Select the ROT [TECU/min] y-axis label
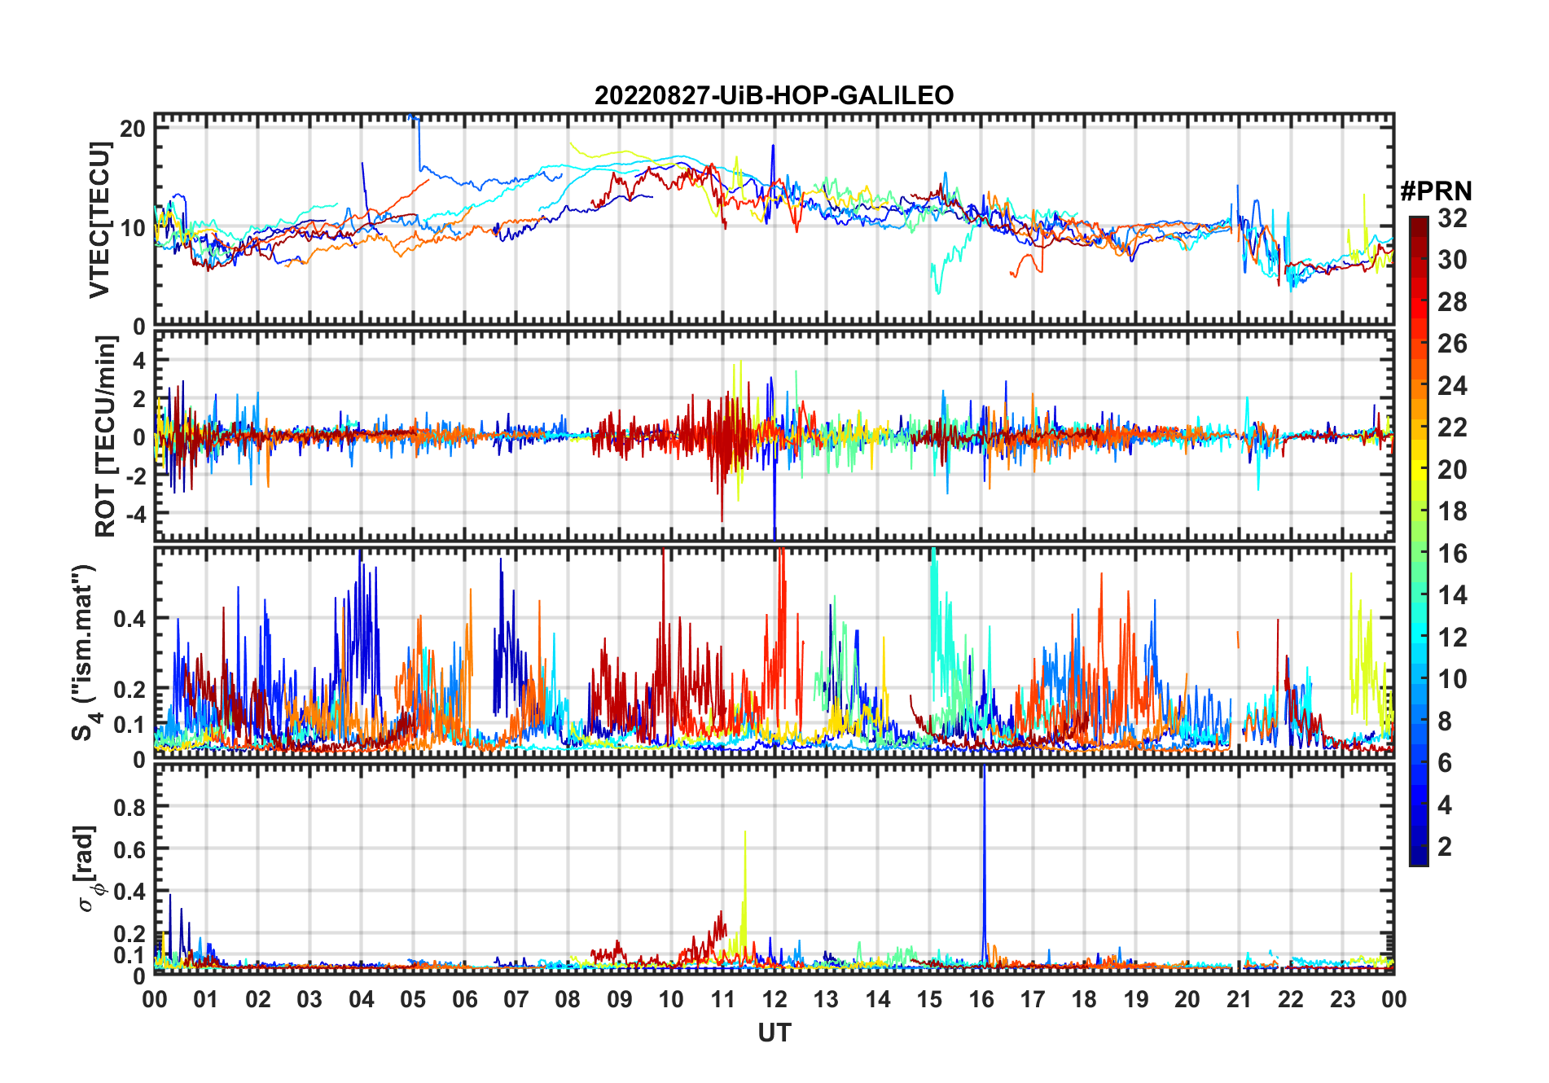Screen dimensions: 1549x1083 pyautogui.click(x=106, y=436)
